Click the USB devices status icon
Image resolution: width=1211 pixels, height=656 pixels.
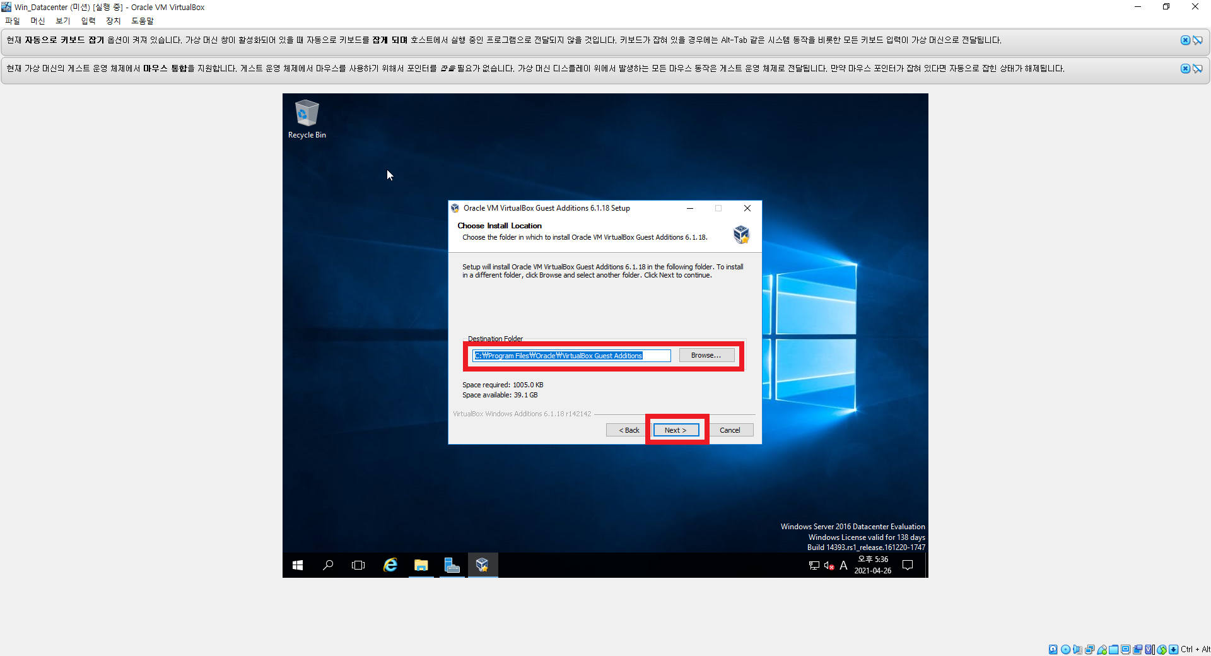click(x=1102, y=649)
